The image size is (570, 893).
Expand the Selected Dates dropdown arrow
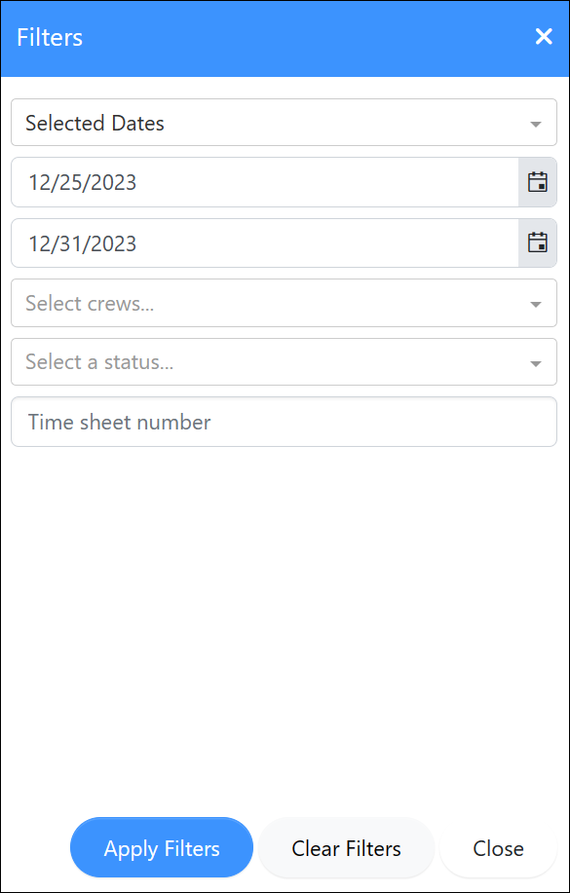coord(535,124)
